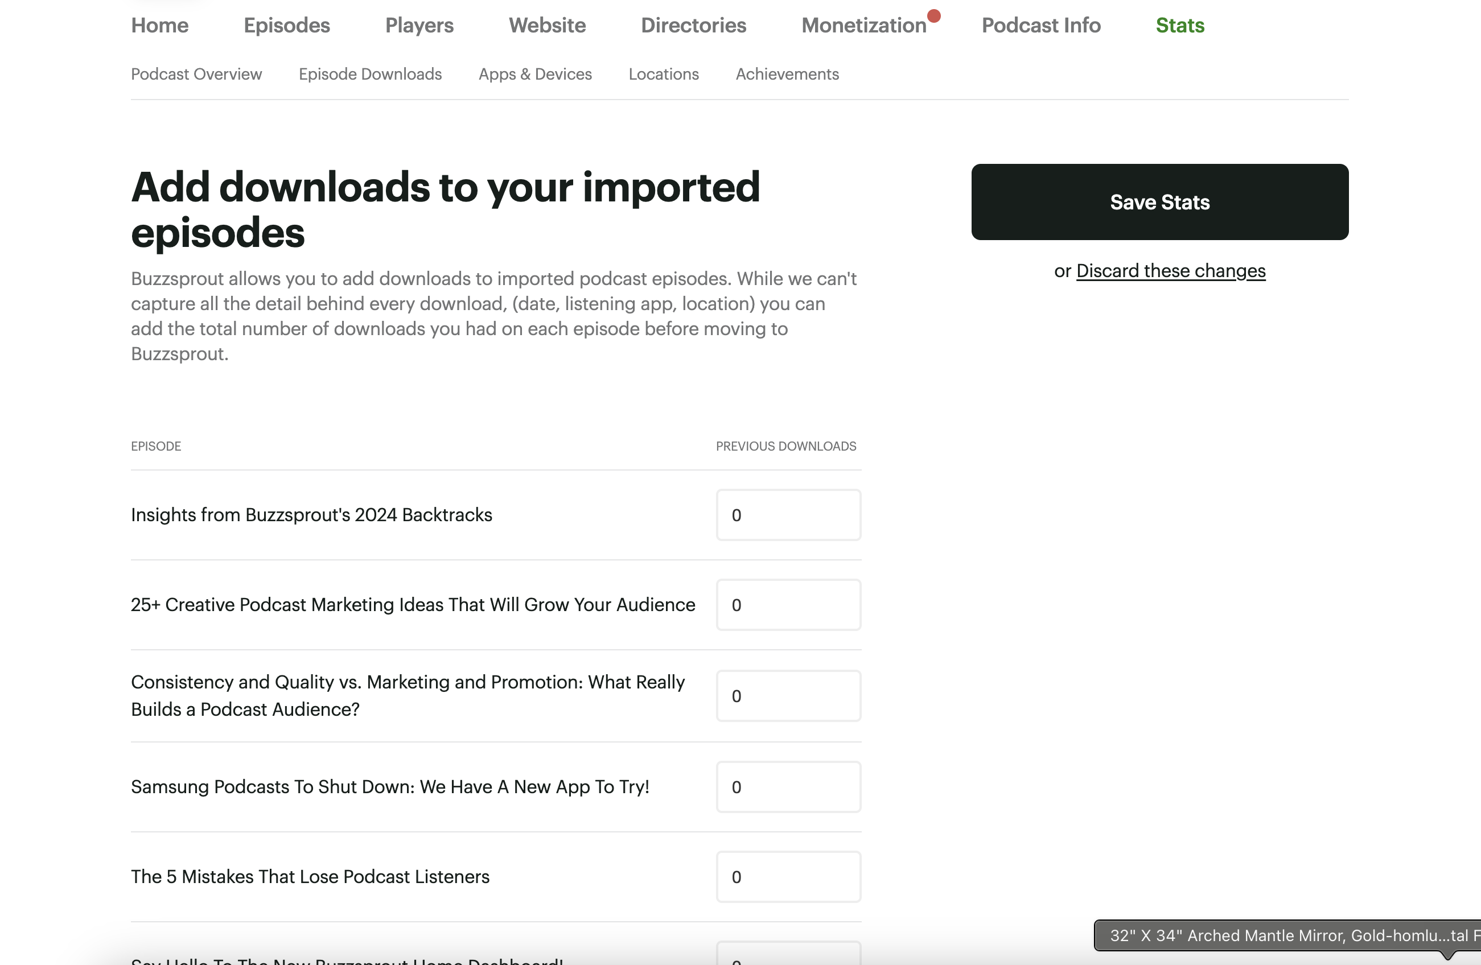The width and height of the screenshot is (1481, 965).
Task: View Episode Downloads sub-tab
Action: click(369, 74)
